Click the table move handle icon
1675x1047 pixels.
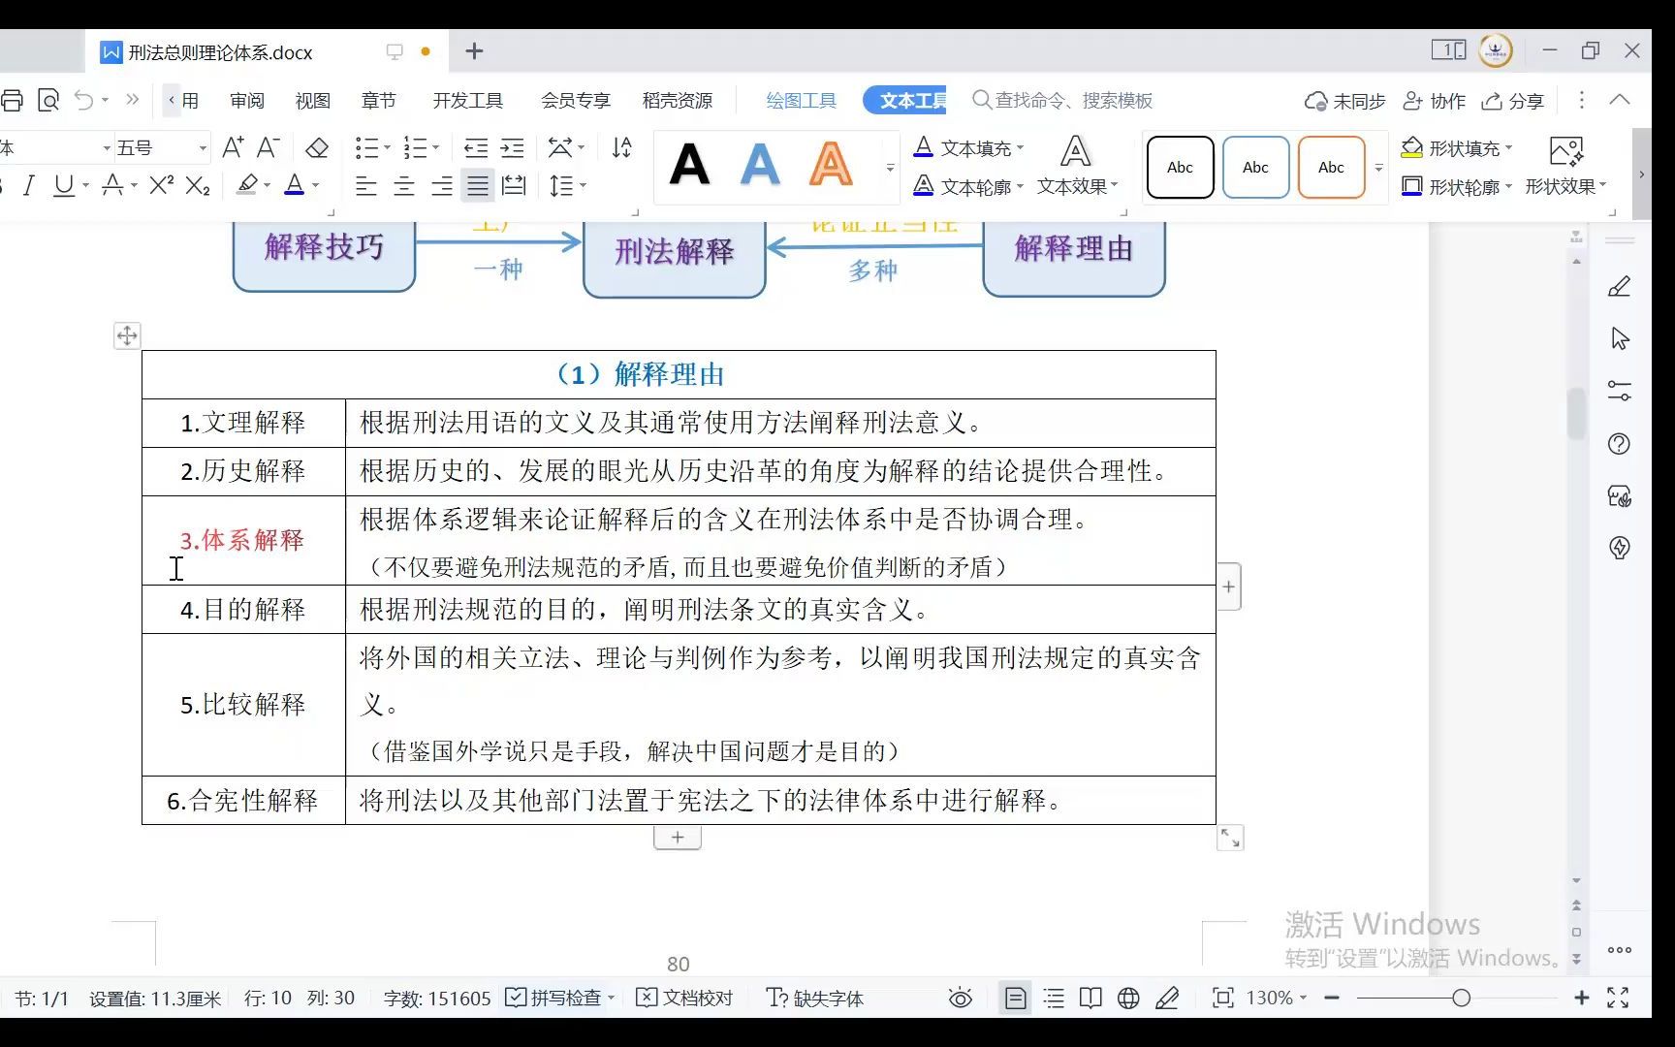pos(127,335)
